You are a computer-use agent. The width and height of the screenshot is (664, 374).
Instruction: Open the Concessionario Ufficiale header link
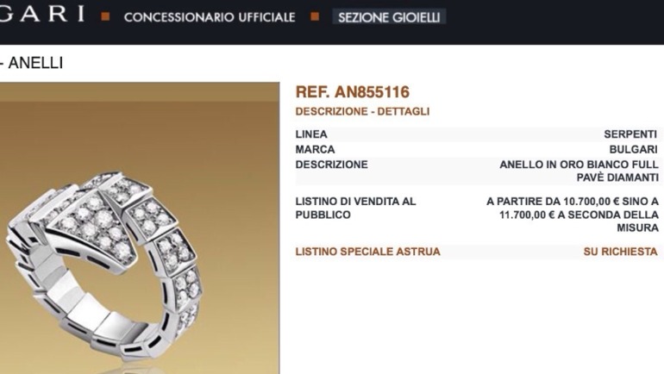pos(210,17)
